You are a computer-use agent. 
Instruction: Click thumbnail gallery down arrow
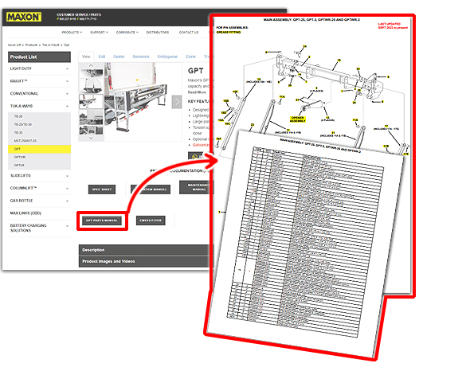[91, 138]
